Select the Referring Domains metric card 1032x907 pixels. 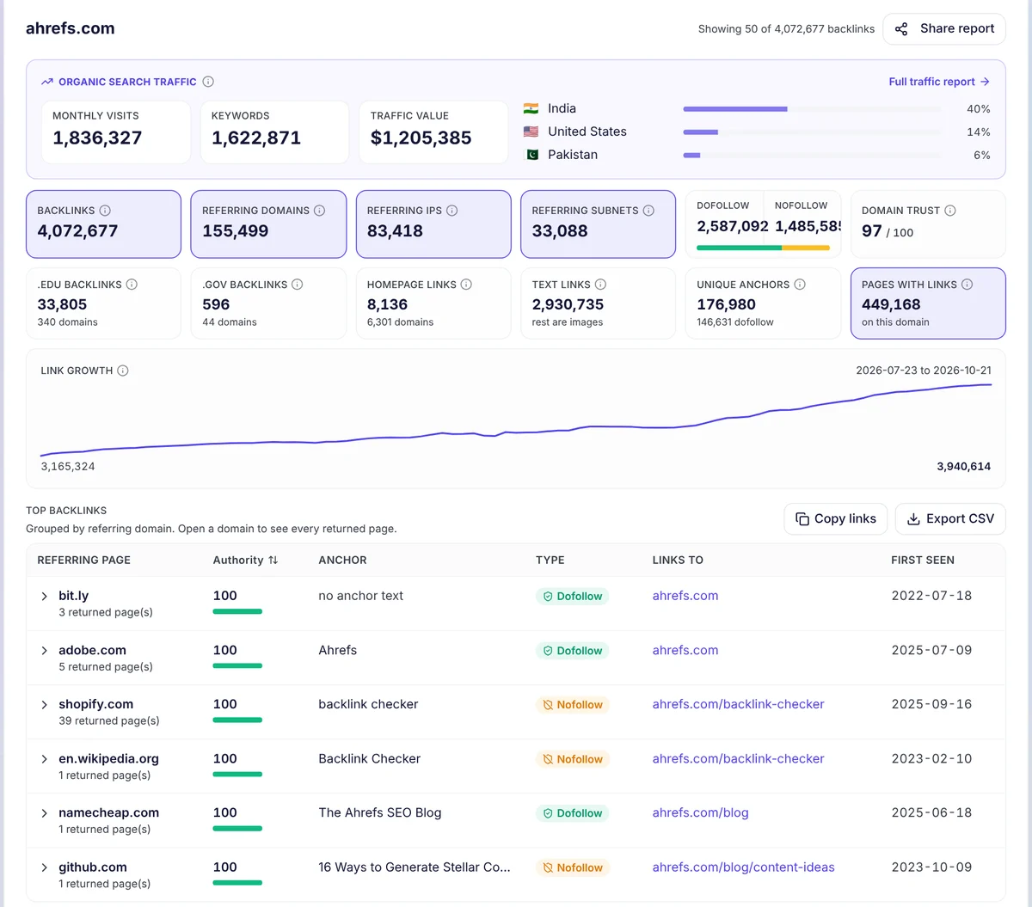268,224
